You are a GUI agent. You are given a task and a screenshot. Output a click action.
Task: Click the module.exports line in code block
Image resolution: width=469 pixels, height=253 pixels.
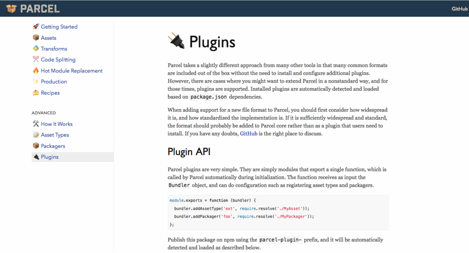point(213,200)
